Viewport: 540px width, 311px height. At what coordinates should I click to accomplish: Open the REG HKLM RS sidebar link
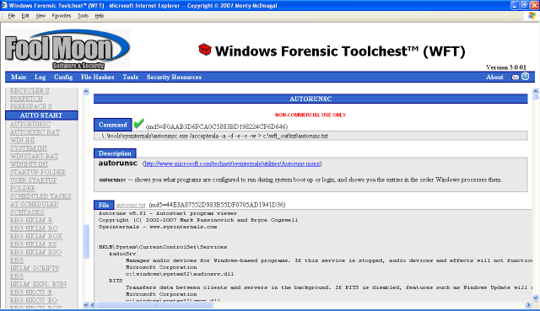33,244
